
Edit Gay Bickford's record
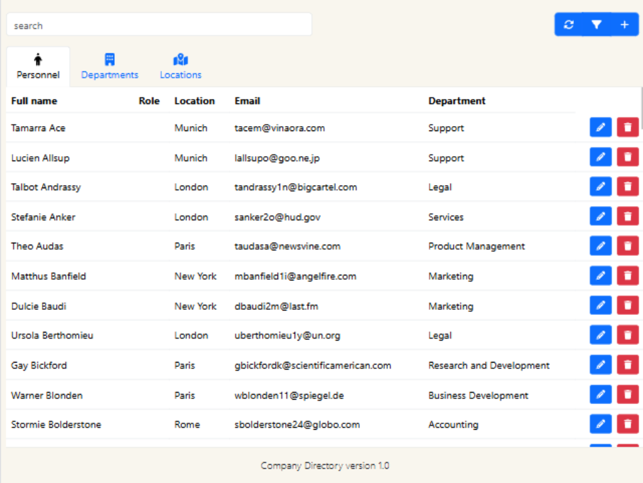coord(600,364)
